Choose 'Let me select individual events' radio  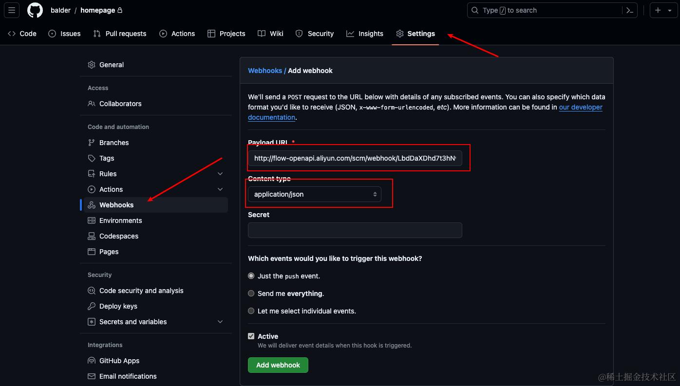point(251,311)
